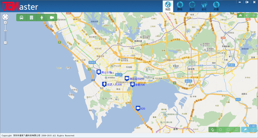Click the 南山分局 map marker
The height and width of the screenshot is (138, 258).
[99, 72]
